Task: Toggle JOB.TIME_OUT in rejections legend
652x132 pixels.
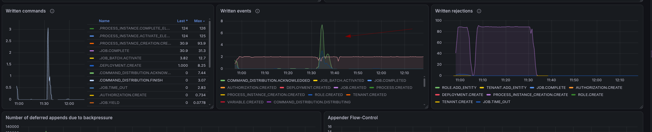Action: [497, 102]
